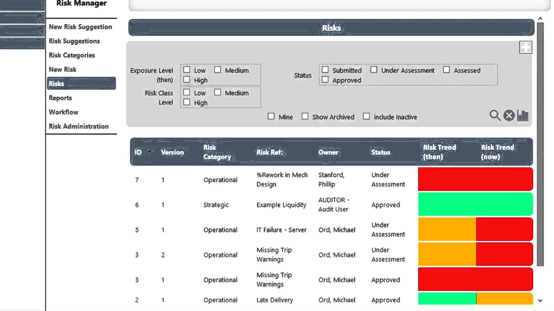The height and width of the screenshot is (311, 554).
Task: Select the 'IT Failure - Server' risk ref
Action: coord(282,230)
